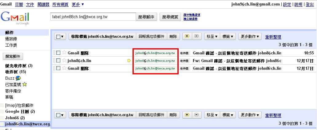Open the top 更多動作 dropdown

[250, 37]
